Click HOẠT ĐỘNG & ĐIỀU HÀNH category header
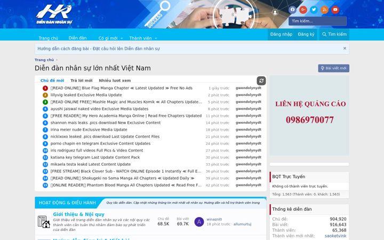 (67, 203)
